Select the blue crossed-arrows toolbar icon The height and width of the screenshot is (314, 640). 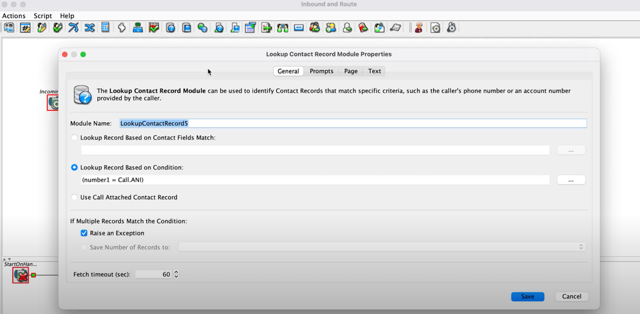pos(74,27)
